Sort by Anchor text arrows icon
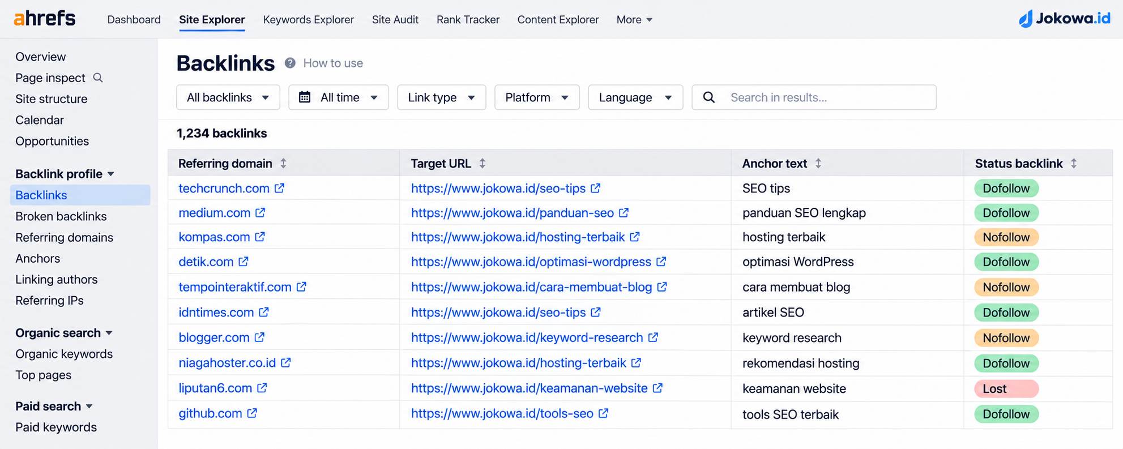Image resolution: width=1123 pixels, height=449 pixels. coord(818,163)
